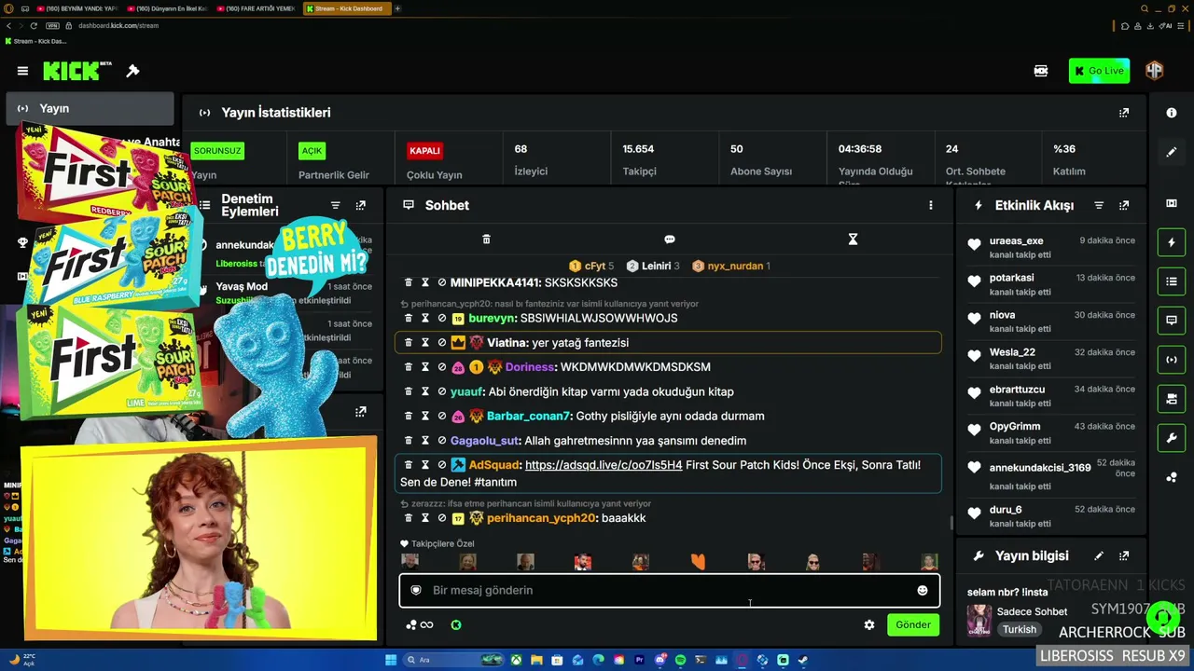Click the Turkish language tag
The width and height of the screenshot is (1194, 671).
(x=1020, y=629)
